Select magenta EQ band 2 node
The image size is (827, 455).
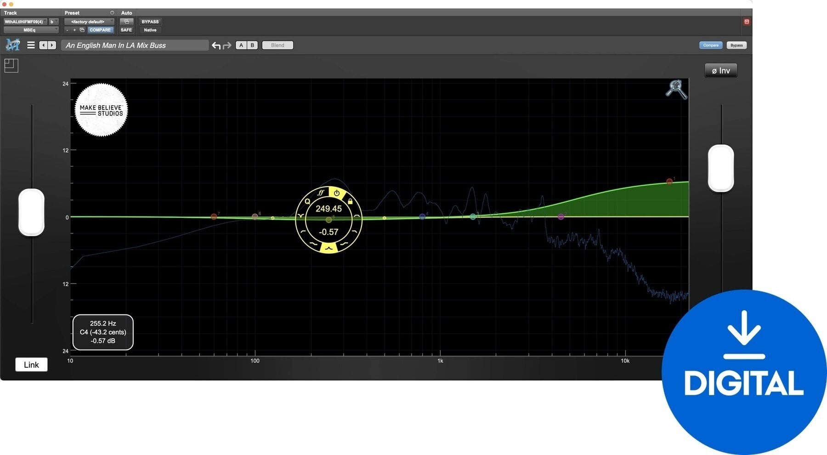[x=561, y=216]
